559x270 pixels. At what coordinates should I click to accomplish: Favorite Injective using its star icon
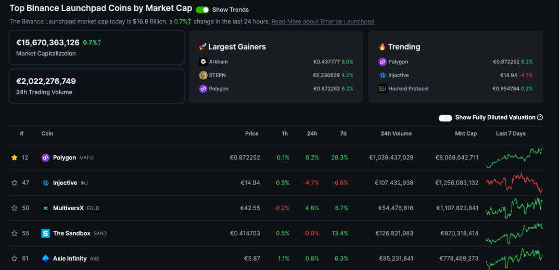coord(14,183)
